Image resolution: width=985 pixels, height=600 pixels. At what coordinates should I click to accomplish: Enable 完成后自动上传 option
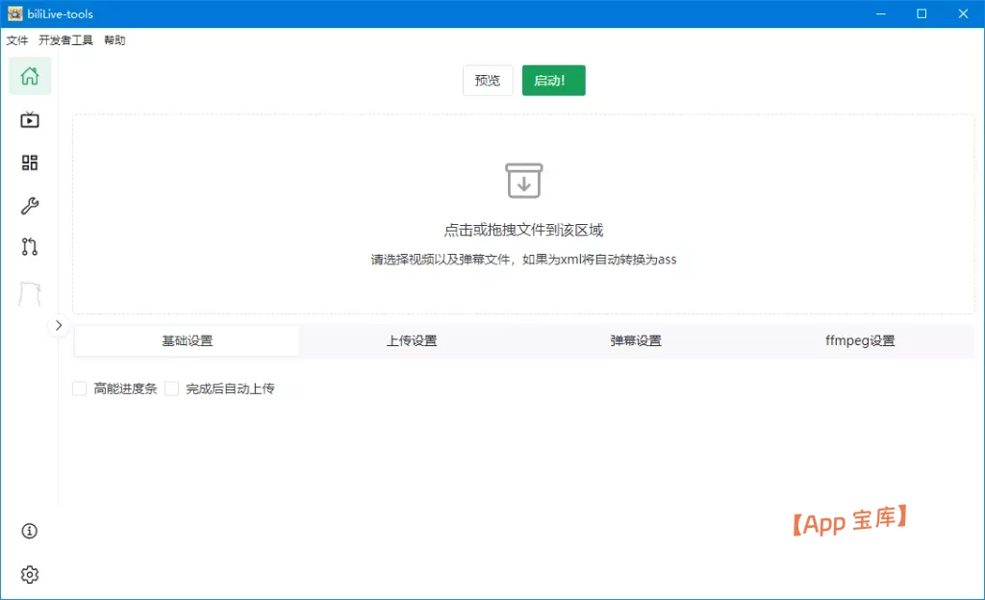(x=171, y=387)
